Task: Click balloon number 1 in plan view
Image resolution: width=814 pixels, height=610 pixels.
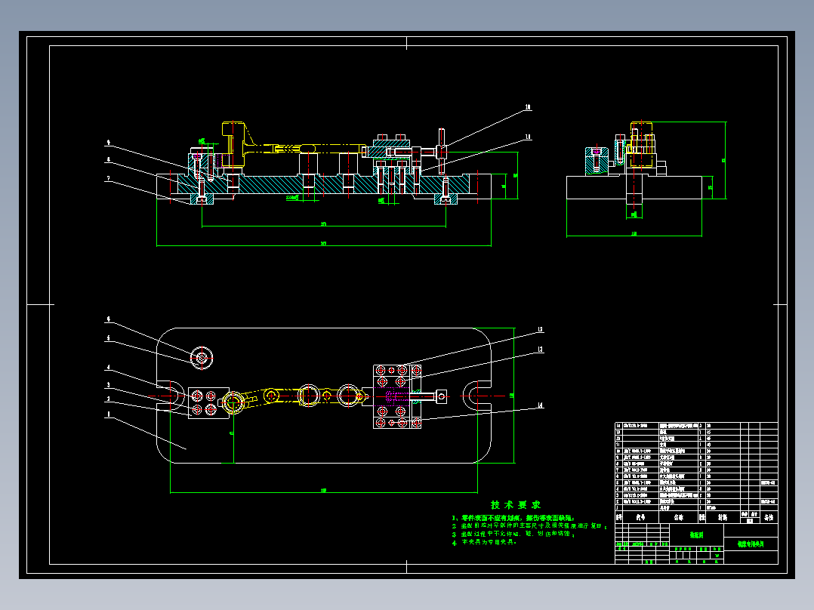Action: (108, 414)
